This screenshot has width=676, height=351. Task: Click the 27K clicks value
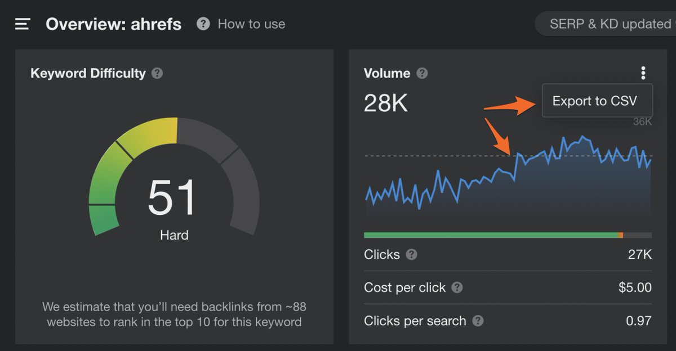(x=640, y=255)
